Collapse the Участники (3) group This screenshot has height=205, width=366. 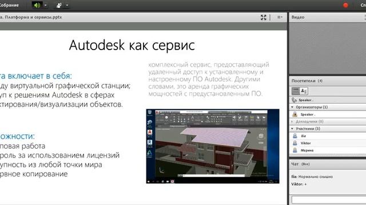tap(292, 129)
